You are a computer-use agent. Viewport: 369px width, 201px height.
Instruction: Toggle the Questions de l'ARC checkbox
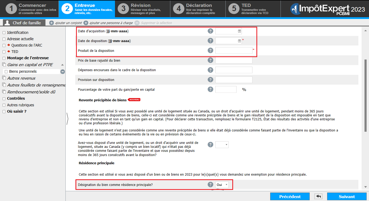pos(4,45)
